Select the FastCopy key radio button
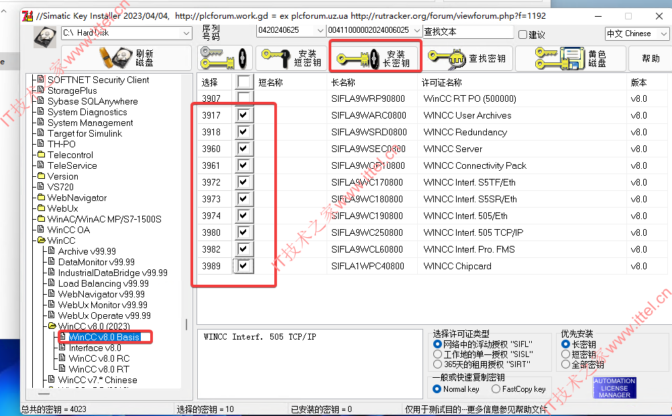672x416 pixels. (496, 389)
